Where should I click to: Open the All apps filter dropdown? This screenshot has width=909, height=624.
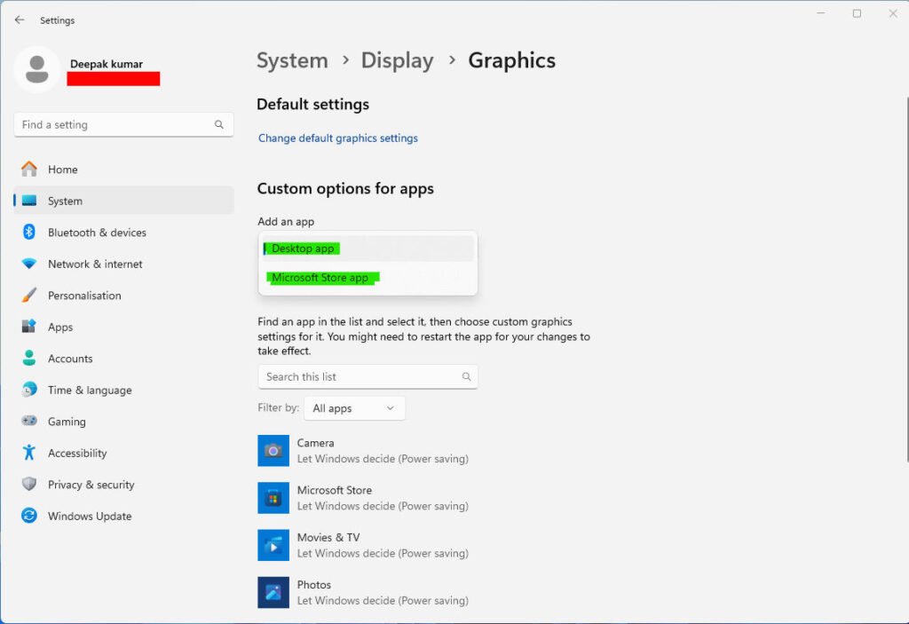[354, 407]
